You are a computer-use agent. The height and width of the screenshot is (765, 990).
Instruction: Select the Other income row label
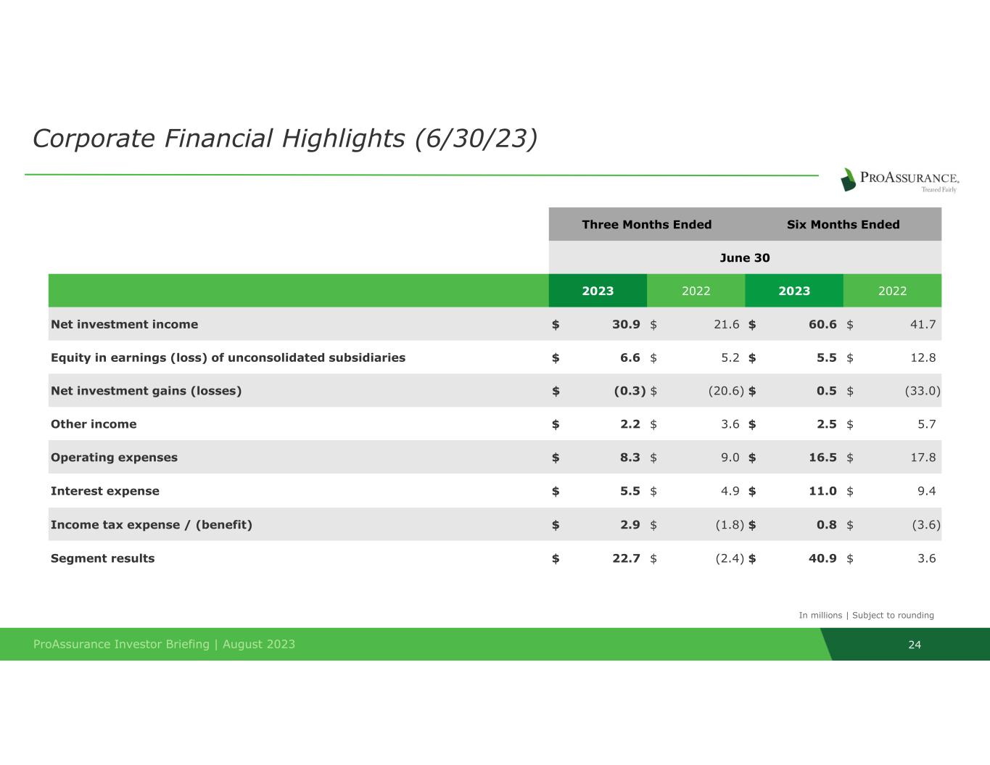(94, 424)
